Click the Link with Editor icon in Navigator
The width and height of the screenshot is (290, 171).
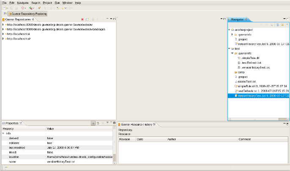point(282,25)
